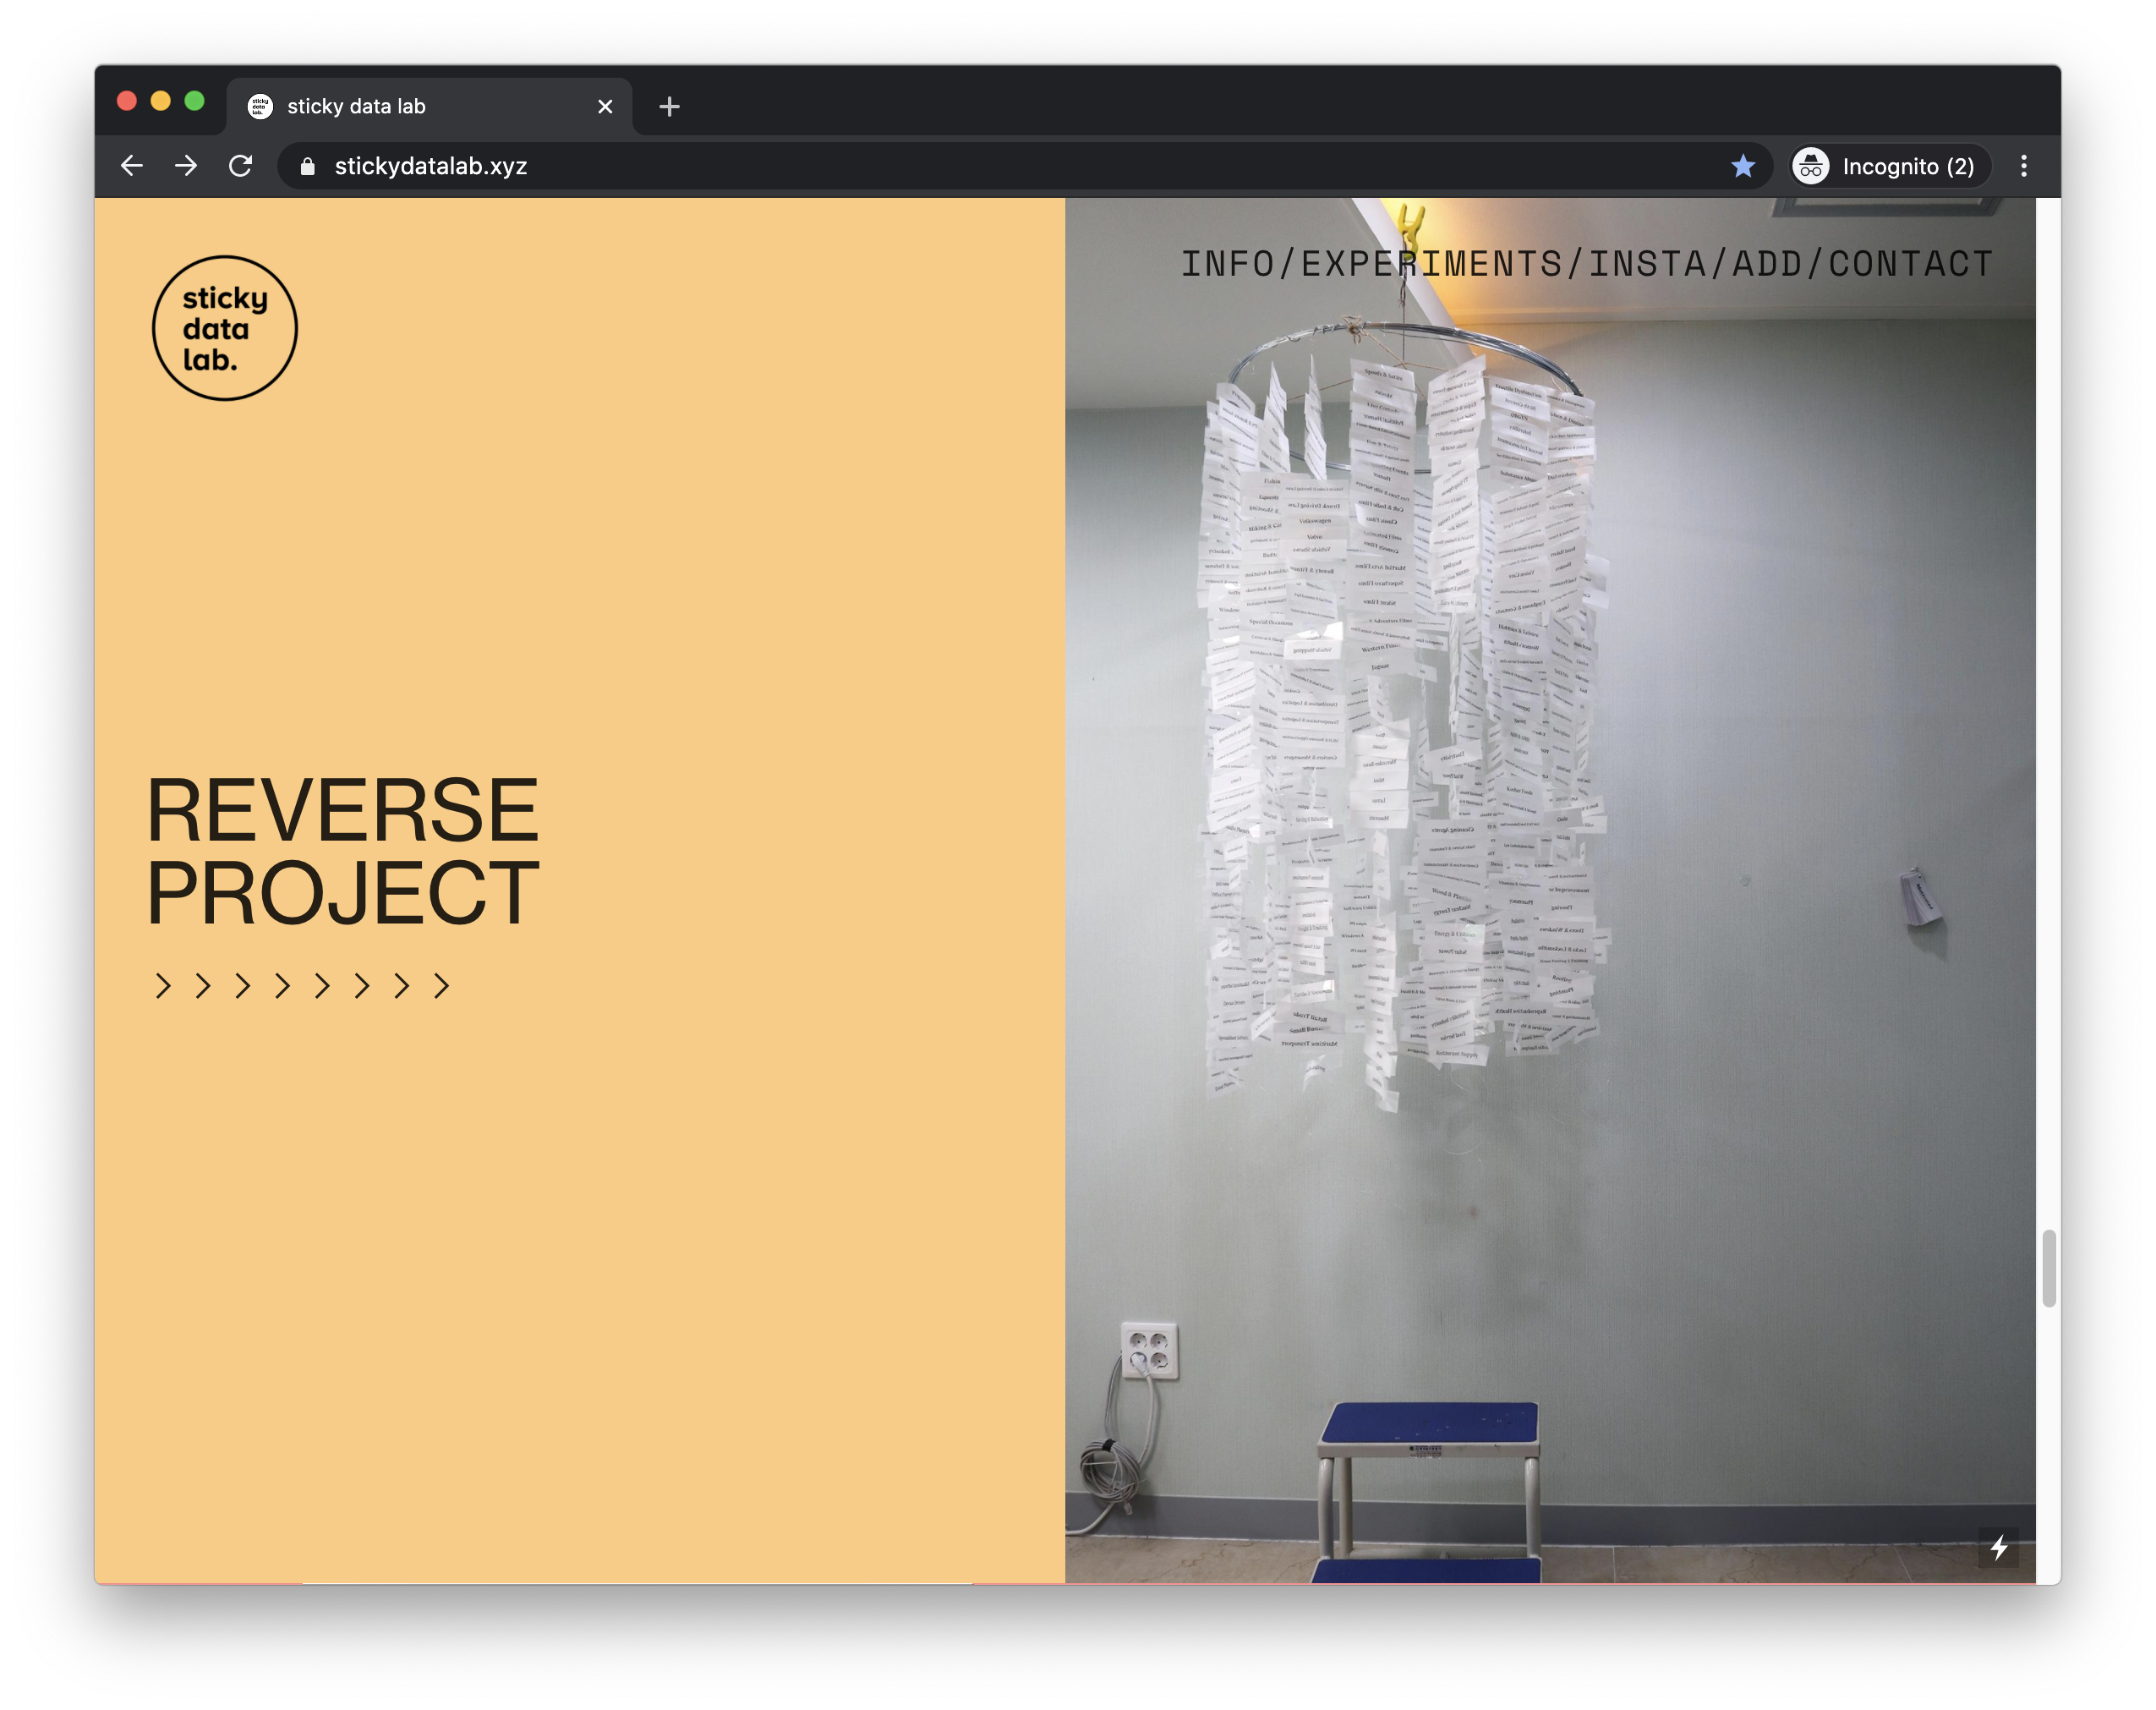This screenshot has height=1710, width=2156.
Task: Open the Chrome three-dot menu
Action: 2023,166
